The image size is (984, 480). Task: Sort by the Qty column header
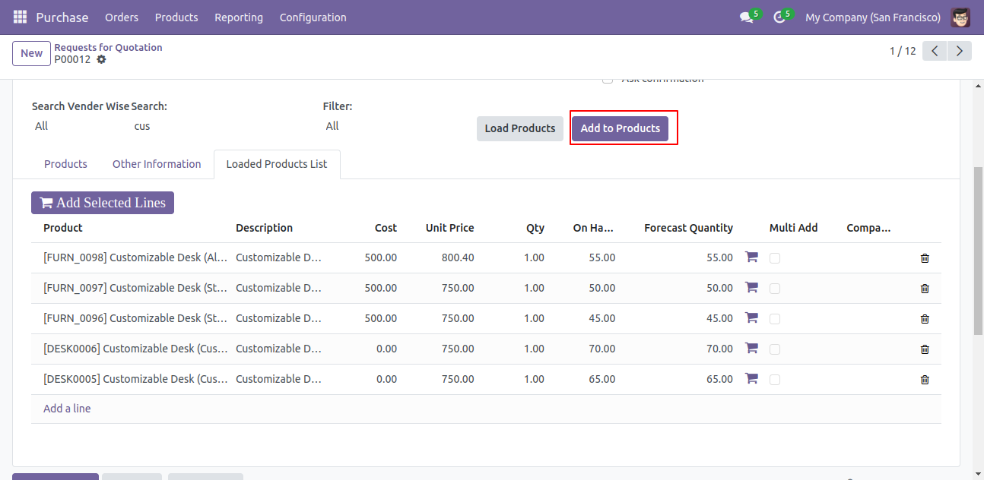(535, 228)
